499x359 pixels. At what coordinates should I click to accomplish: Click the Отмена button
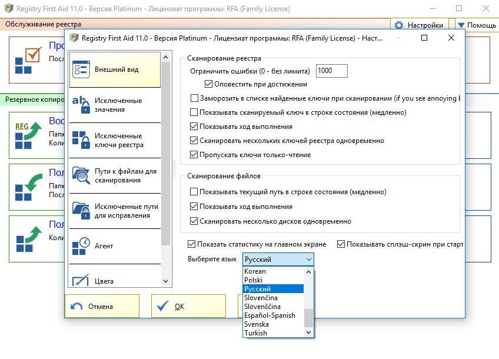point(102,306)
